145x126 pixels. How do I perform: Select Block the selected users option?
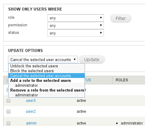(47, 71)
